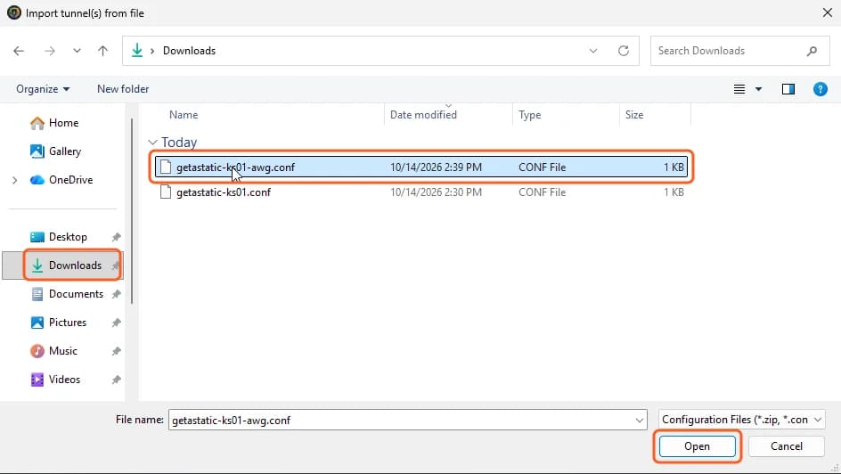Collapse the Today group
The image size is (841, 474).
(x=153, y=142)
